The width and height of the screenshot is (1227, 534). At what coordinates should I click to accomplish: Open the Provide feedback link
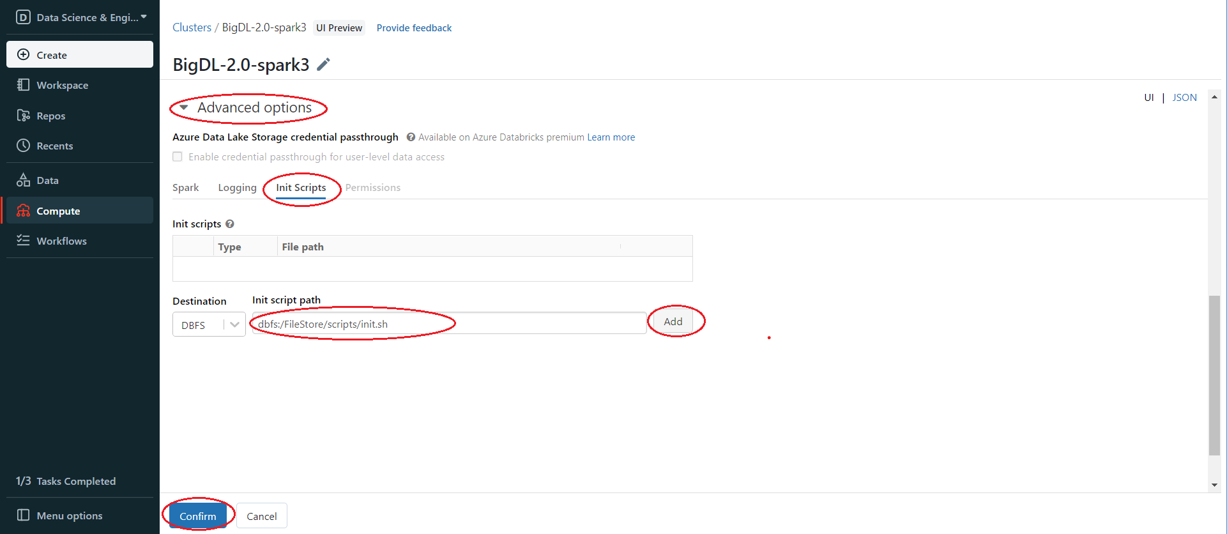pyautogui.click(x=414, y=28)
